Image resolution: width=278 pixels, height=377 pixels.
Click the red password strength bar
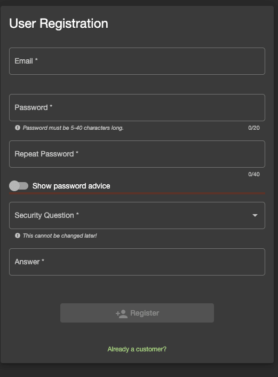point(137,193)
